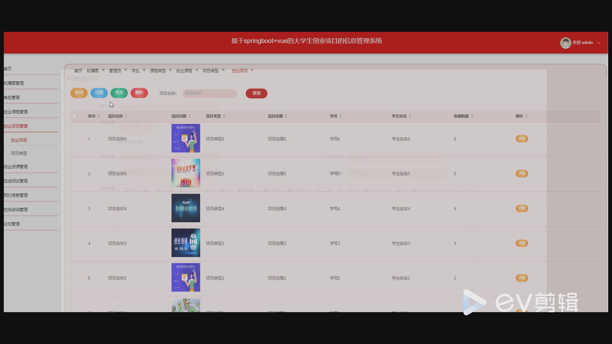
Task: Switch to the 创业课程 tab
Action: click(x=184, y=71)
